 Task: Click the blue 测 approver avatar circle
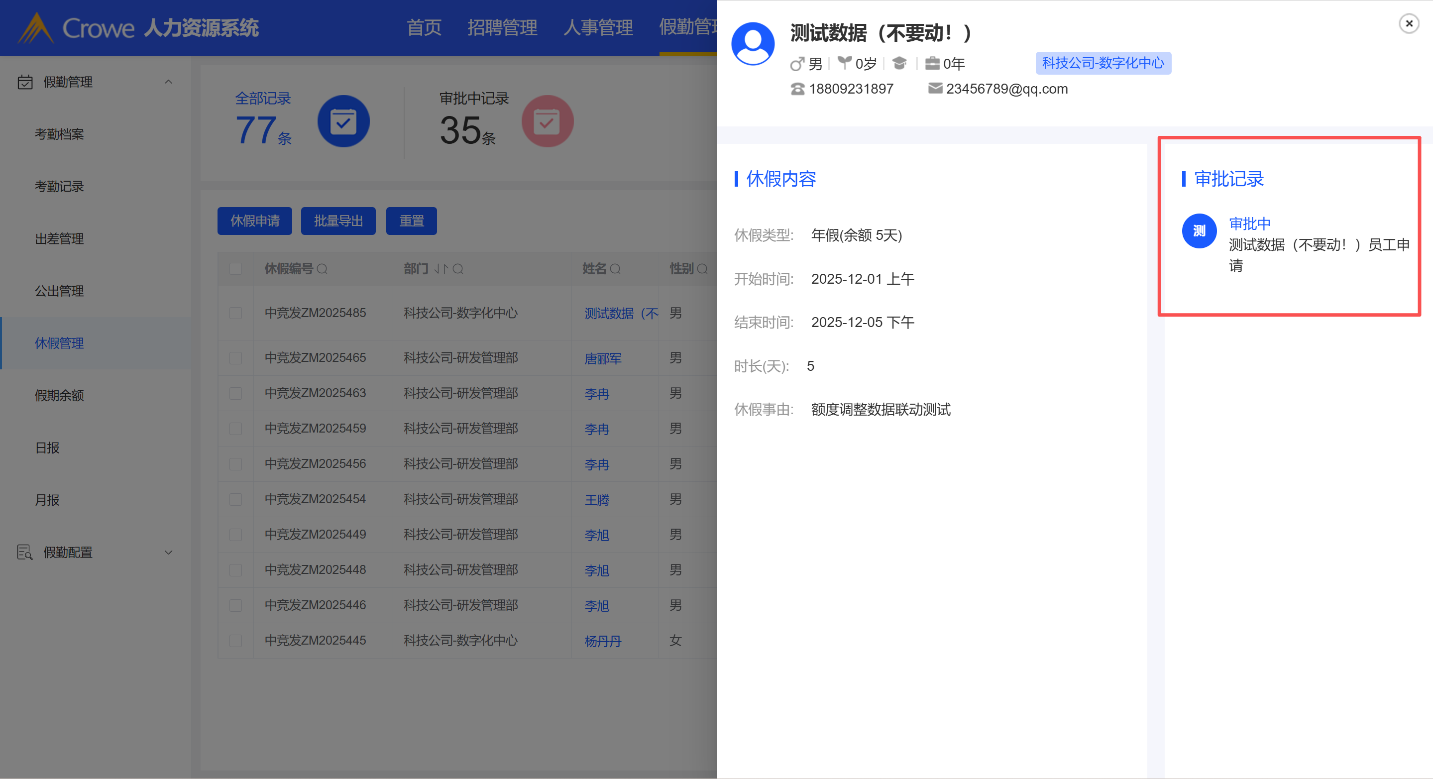pos(1199,231)
